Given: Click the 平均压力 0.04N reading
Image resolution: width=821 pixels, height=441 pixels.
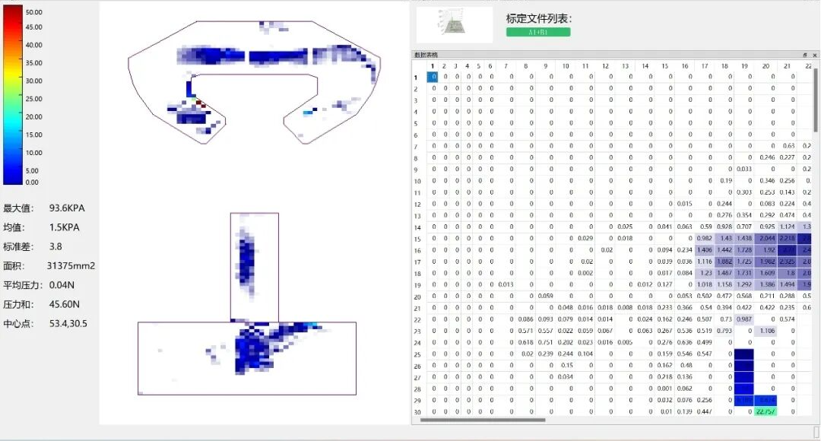Looking at the screenshot, I should pos(39,285).
